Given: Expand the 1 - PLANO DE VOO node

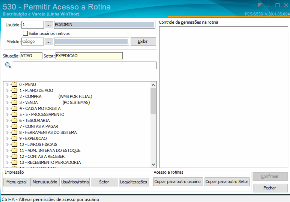Looking at the screenshot, I should click(7, 90).
